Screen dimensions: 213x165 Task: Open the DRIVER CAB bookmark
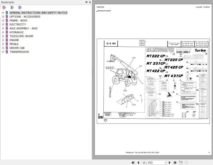pyautogui.click(x=17, y=48)
